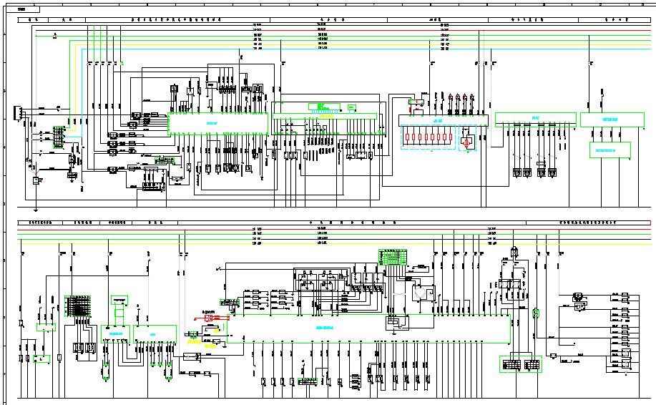656x405 pixels.
Task: Select the large green controller block in upper diagram
Action: pos(217,124)
